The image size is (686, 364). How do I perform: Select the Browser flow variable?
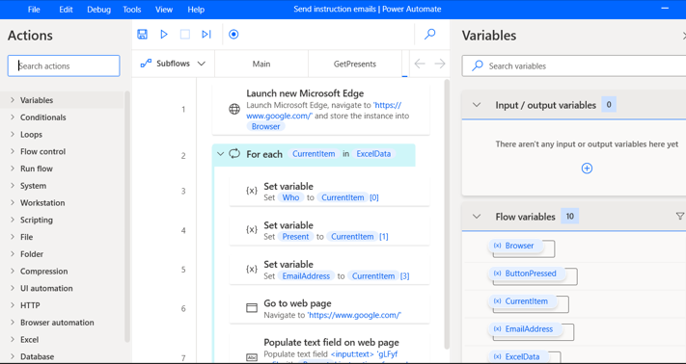point(515,246)
